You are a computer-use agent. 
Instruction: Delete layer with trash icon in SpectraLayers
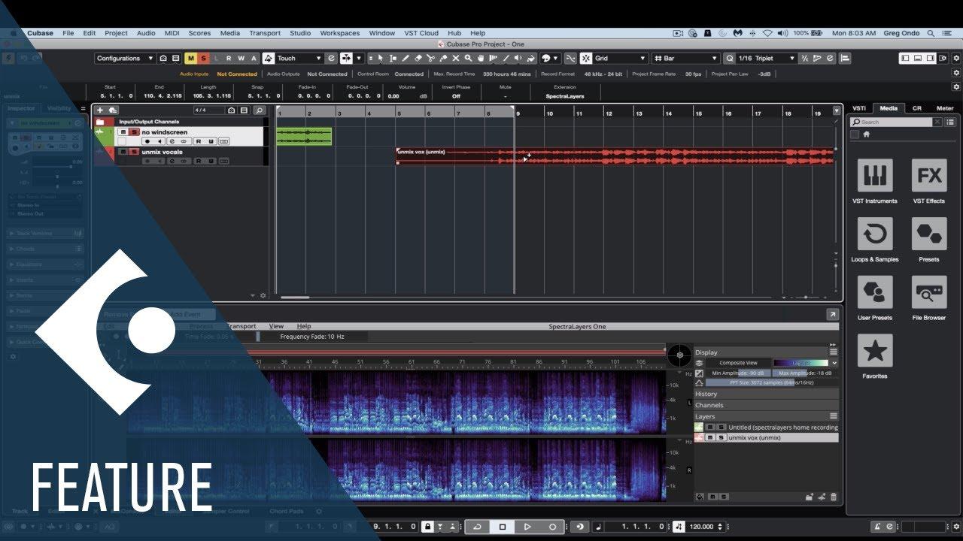(x=834, y=497)
